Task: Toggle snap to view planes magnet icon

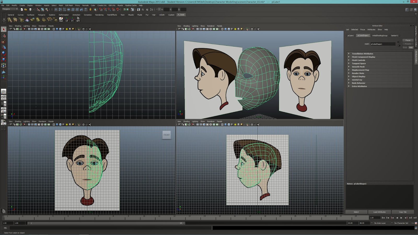Action: (x=113, y=9)
